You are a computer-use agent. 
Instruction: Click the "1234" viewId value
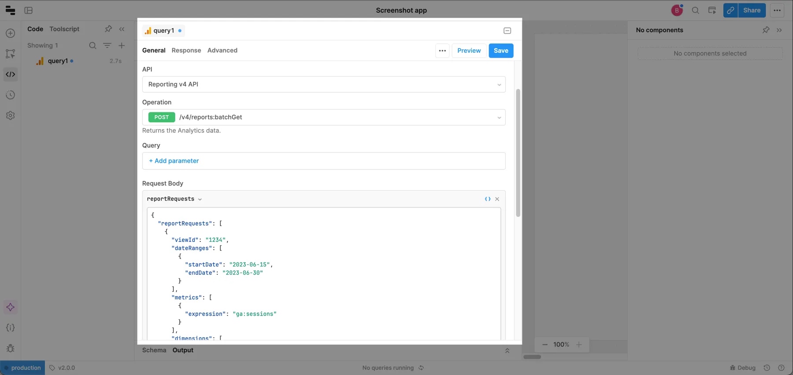coord(215,240)
